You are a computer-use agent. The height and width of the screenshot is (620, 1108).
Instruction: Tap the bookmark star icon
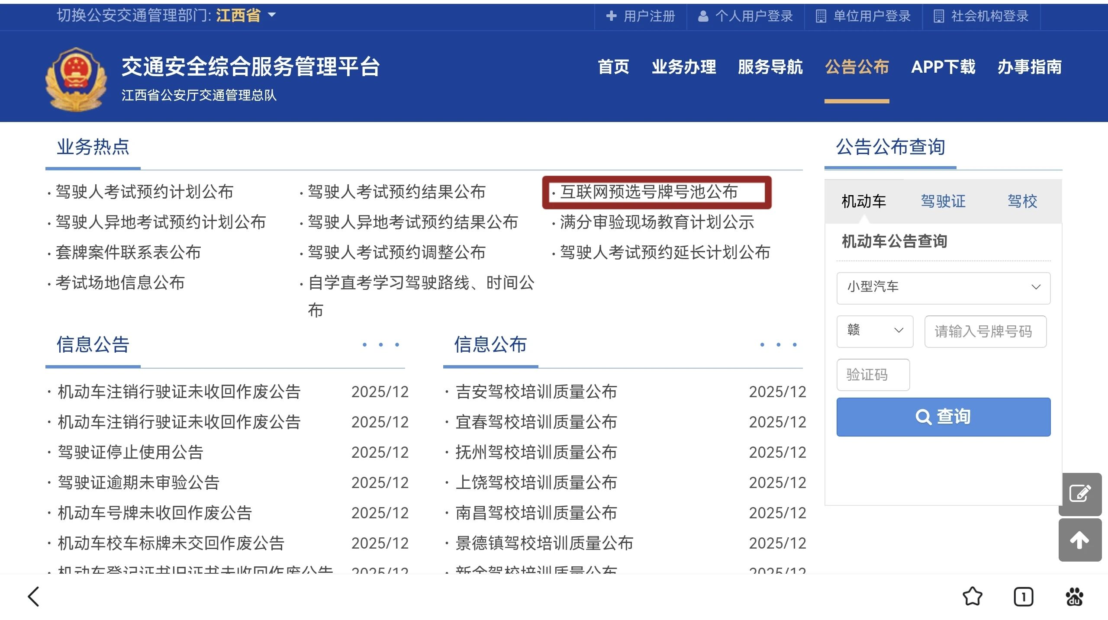tap(972, 597)
